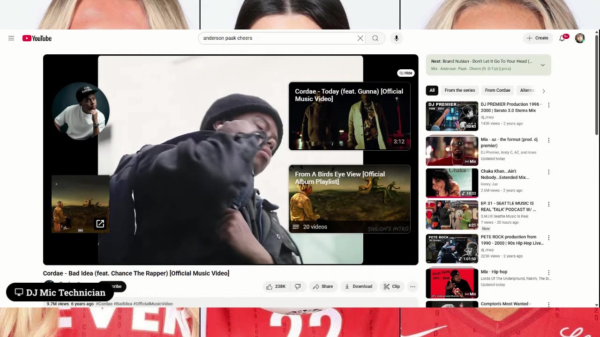600x337 pixels.
Task: Click the video title Cordae - Bad Idea
Action: pos(136,273)
